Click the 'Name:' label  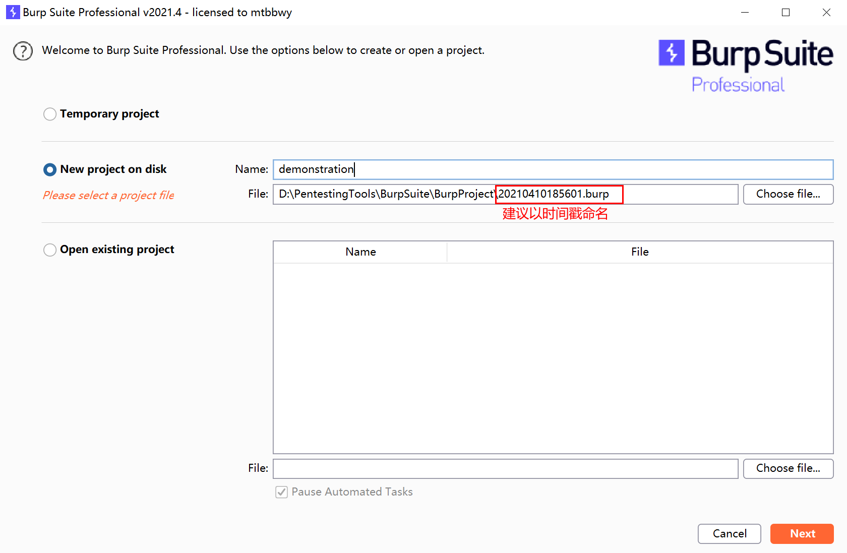coord(252,169)
